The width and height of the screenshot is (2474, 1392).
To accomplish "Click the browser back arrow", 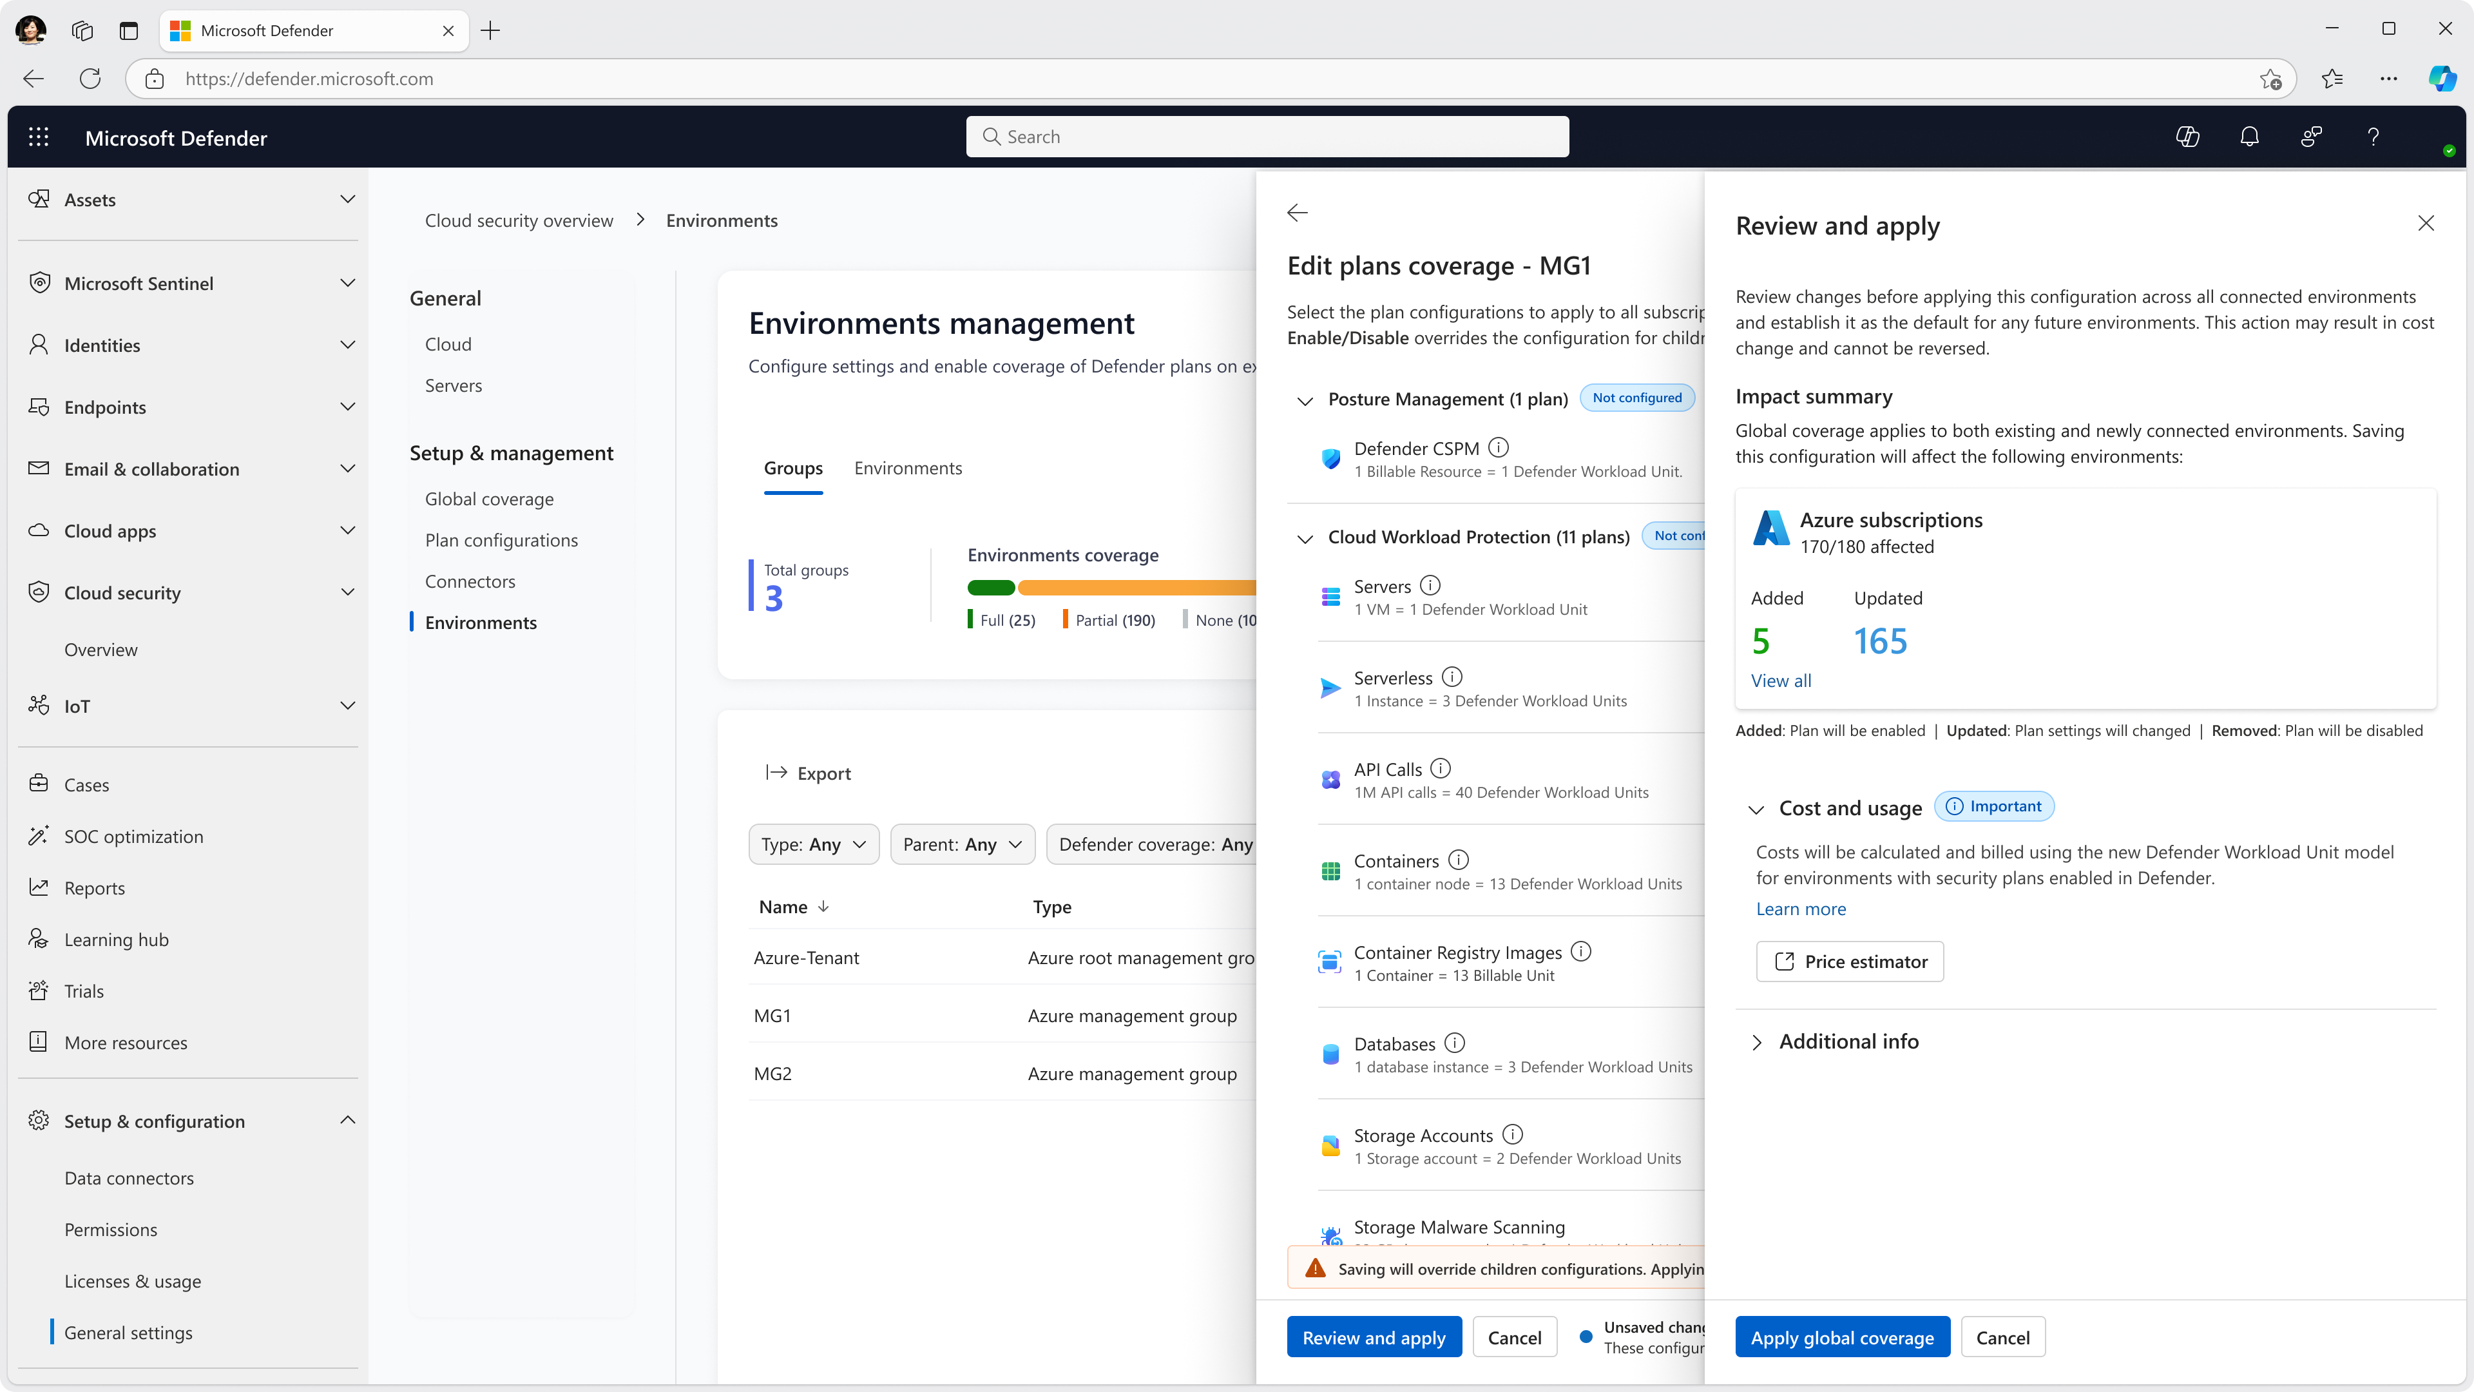I will click(x=34, y=79).
